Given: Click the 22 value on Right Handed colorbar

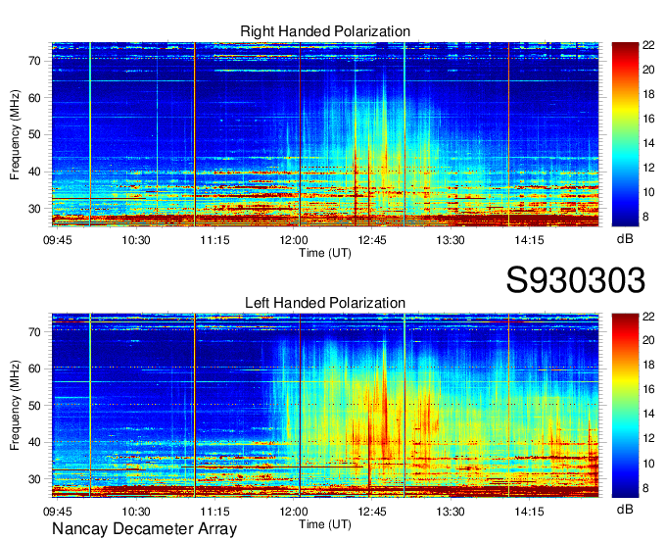Looking at the screenshot, I should [648, 45].
